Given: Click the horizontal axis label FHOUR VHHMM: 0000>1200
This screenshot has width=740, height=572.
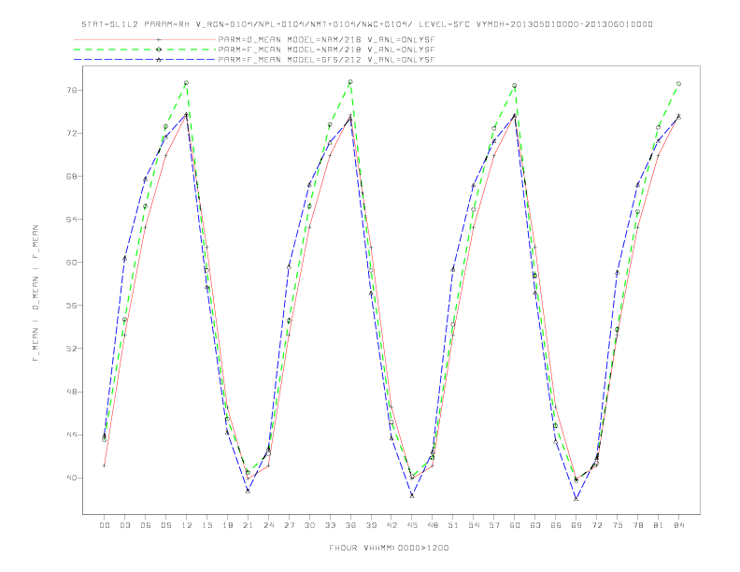Looking at the screenshot, I should (x=389, y=548).
